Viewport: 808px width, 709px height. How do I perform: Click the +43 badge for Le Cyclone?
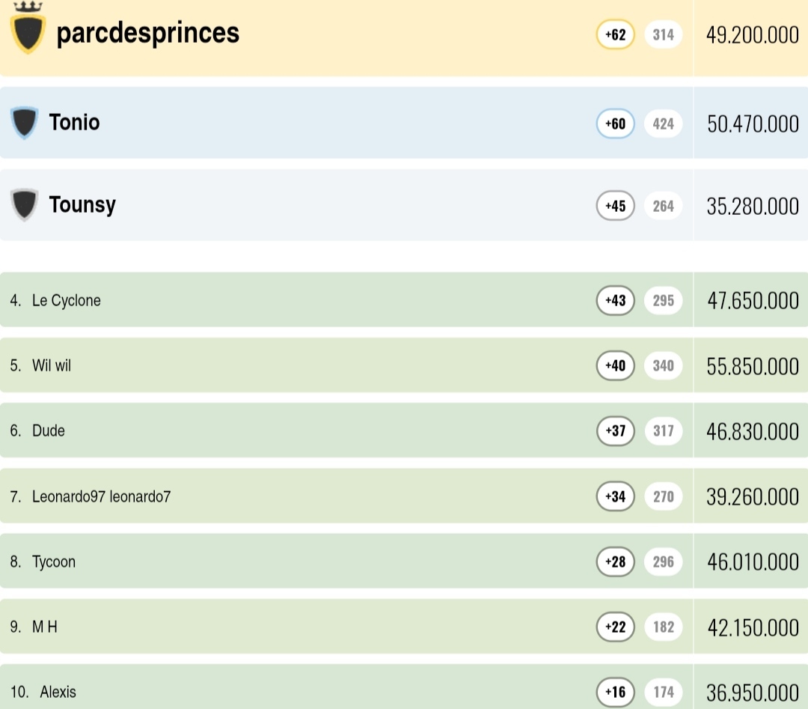(x=615, y=300)
